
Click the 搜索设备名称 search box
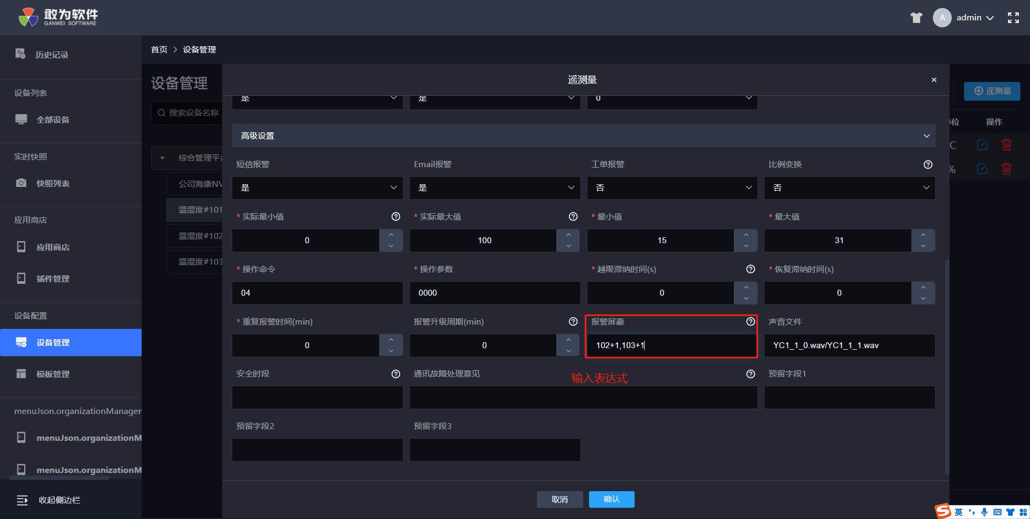[187, 112]
